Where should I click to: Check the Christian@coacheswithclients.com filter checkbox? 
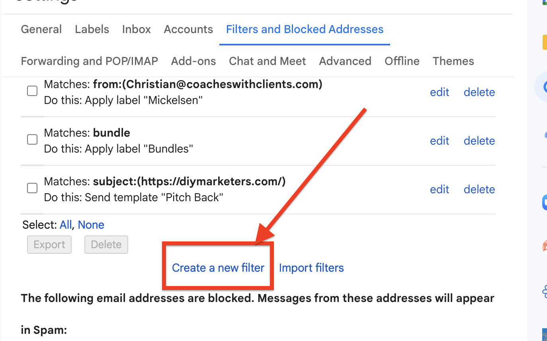[x=32, y=91]
